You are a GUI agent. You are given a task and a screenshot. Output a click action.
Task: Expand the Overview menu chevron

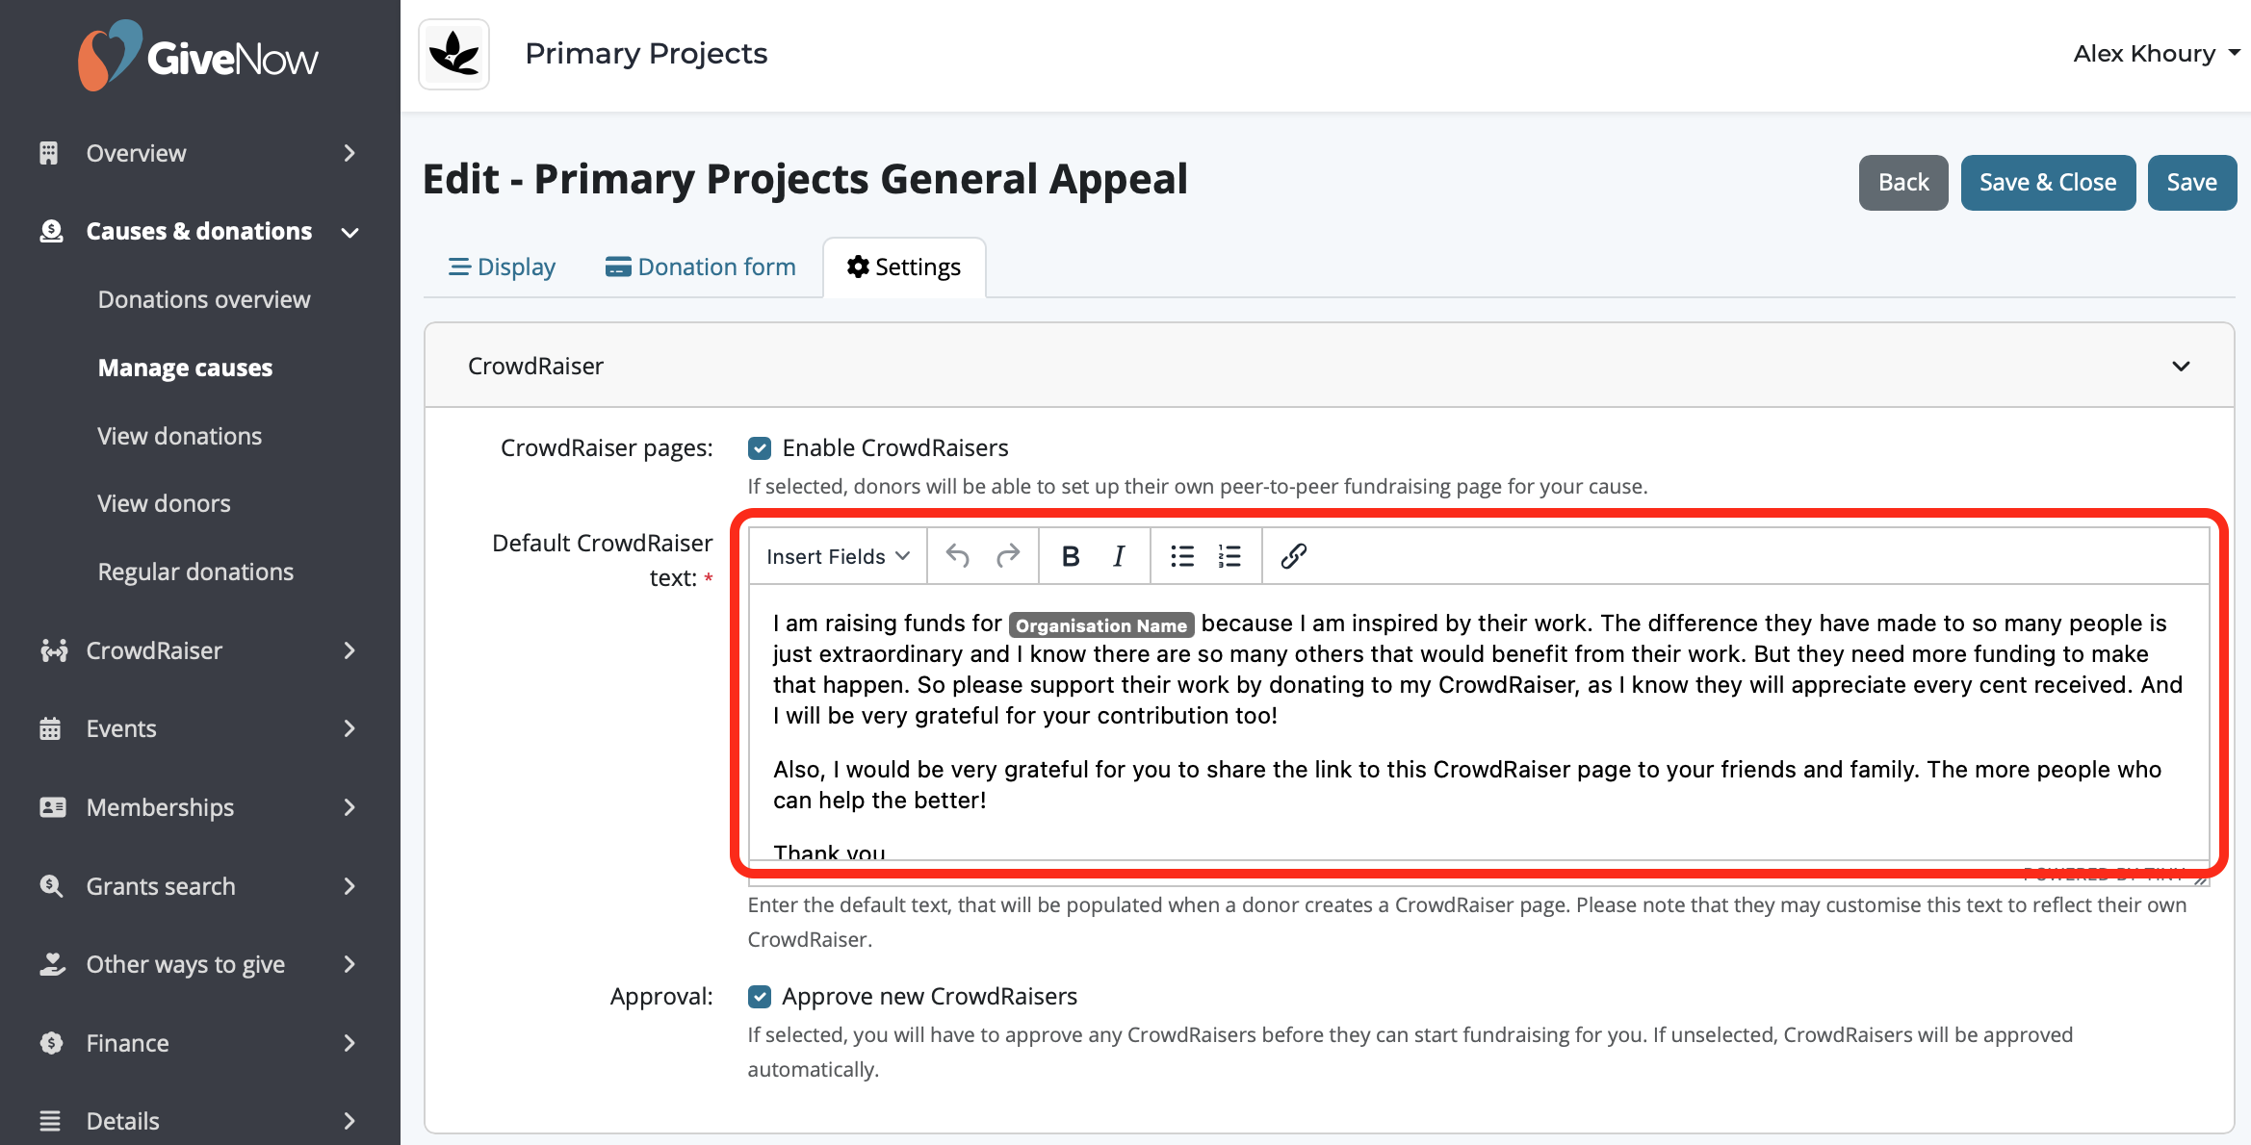tap(349, 153)
